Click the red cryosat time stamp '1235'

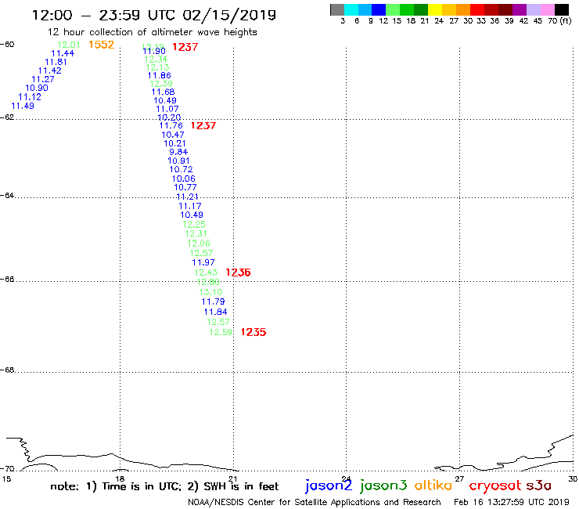pyautogui.click(x=254, y=332)
